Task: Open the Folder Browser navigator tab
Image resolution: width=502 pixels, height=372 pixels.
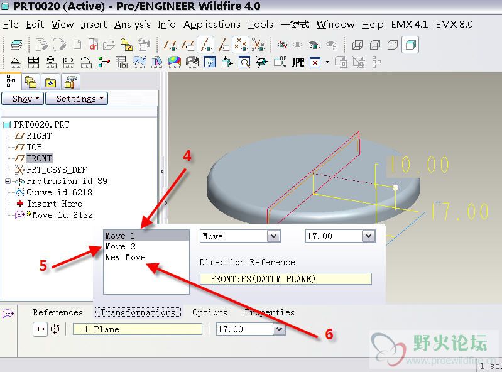Action: pyautogui.click(x=31, y=82)
